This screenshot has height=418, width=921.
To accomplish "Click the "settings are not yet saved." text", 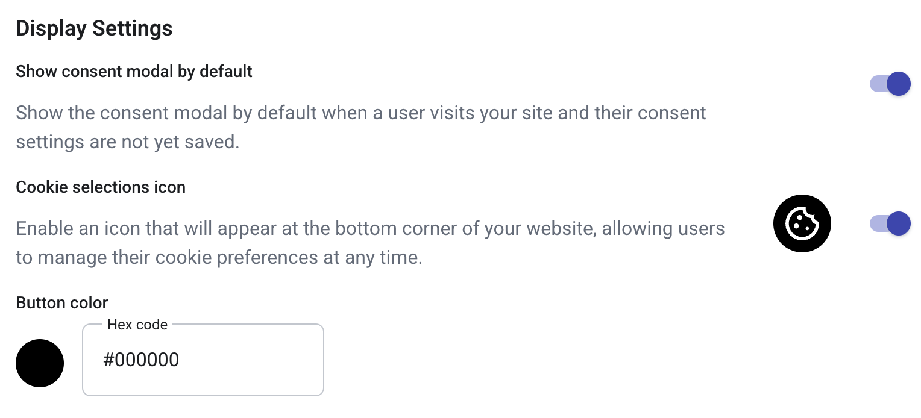I will pyautogui.click(x=128, y=142).
